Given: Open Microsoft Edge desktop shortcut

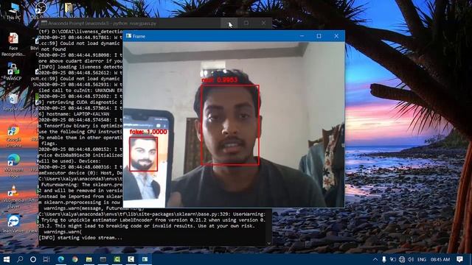Looking at the screenshot, I should 13,166.
